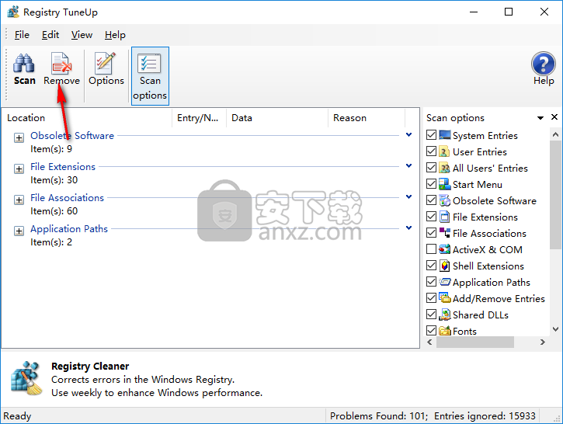The width and height of the screenshot is (563, 424).
Task: Uncheck File Extensions scan option checkbox
Action: pos(431,217)
